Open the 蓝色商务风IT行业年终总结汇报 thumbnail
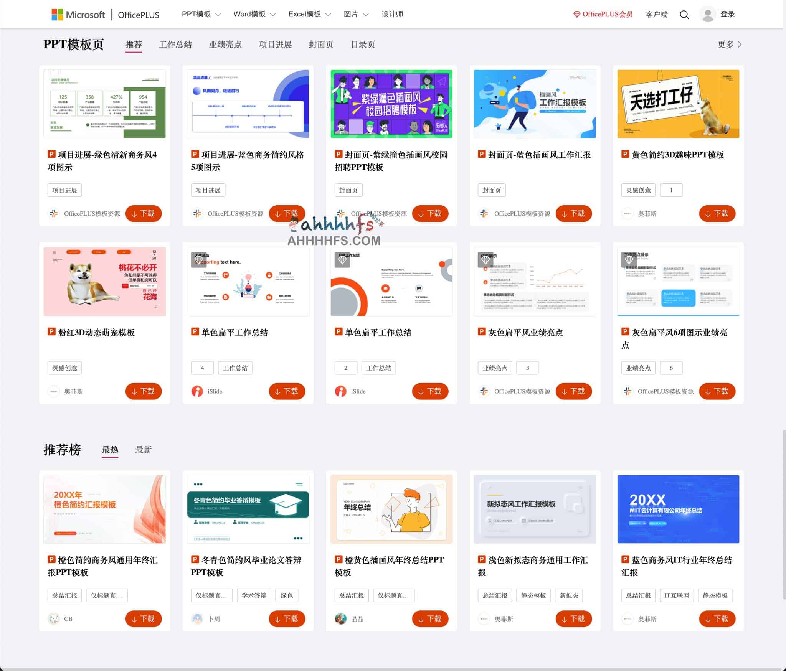This screenshot has width=786, height=671. pyautogui.click(x=678, y=509)
